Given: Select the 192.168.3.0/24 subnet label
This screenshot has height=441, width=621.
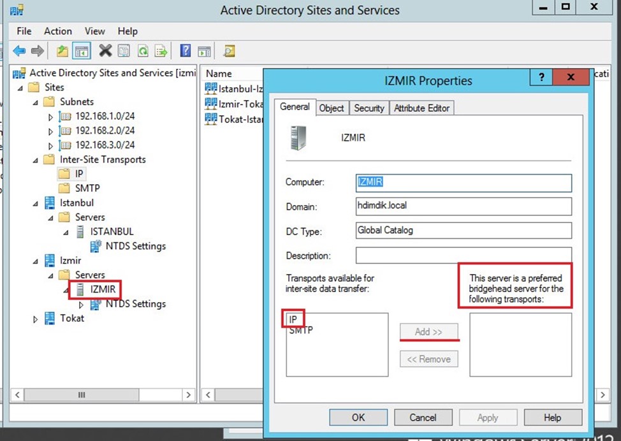Looking at the screenshot, I should click(x=105, y=145).
